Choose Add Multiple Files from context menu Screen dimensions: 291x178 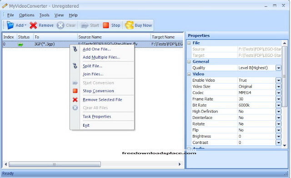[x=101, y=57]
